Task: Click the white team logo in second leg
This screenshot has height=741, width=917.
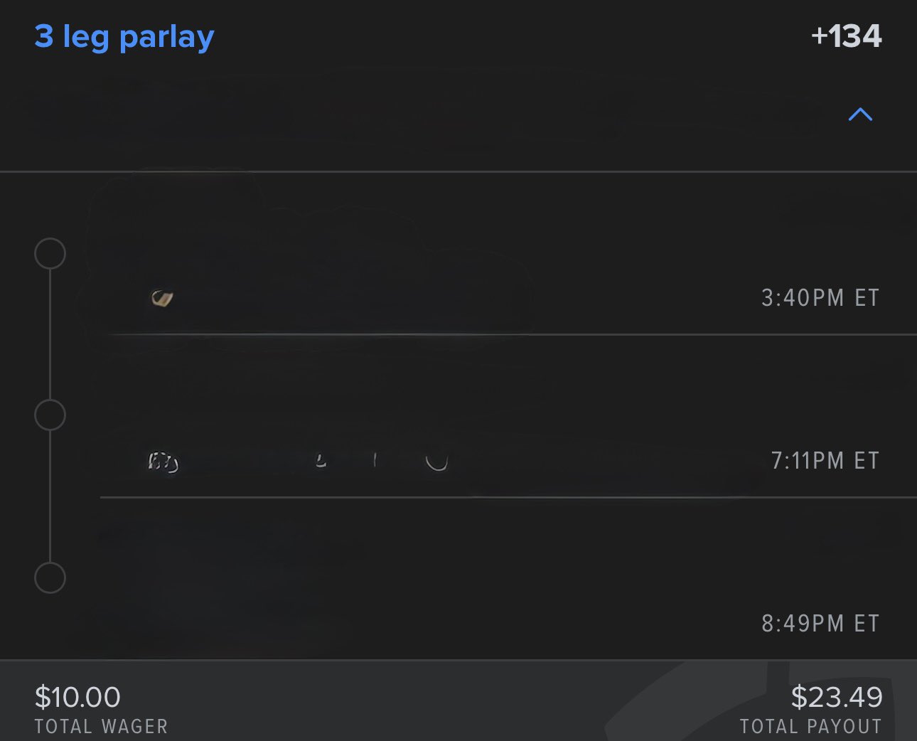Action: [163, 462]
